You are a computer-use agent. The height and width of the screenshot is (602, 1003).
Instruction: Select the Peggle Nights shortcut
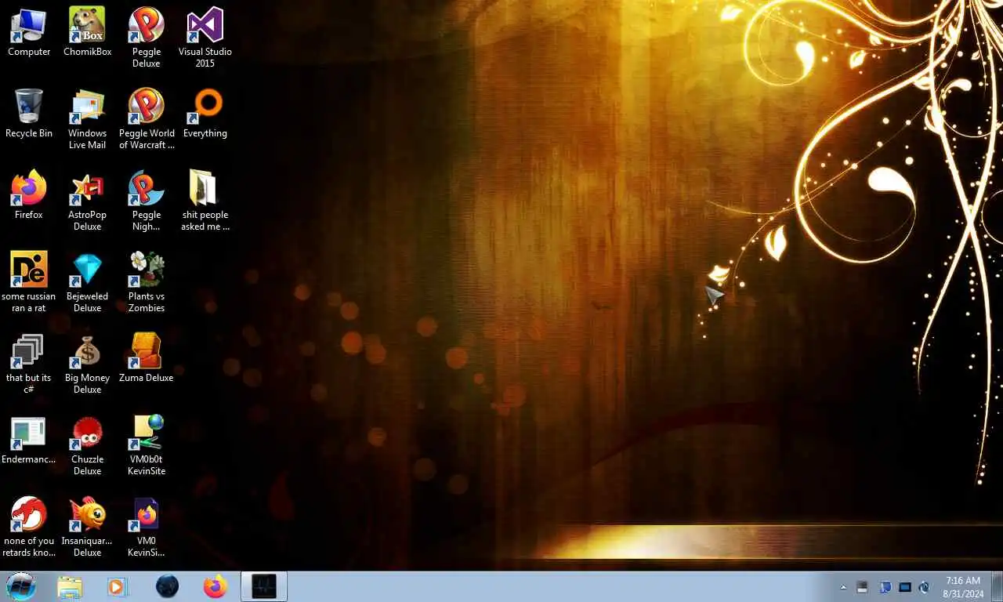point(147,201)
